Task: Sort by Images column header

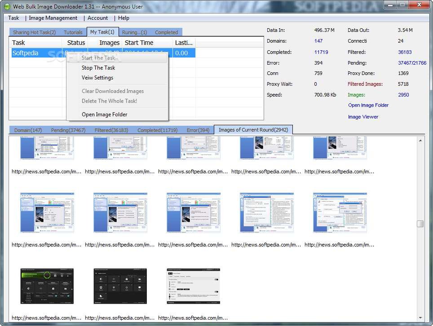Action: click(105, 43)
